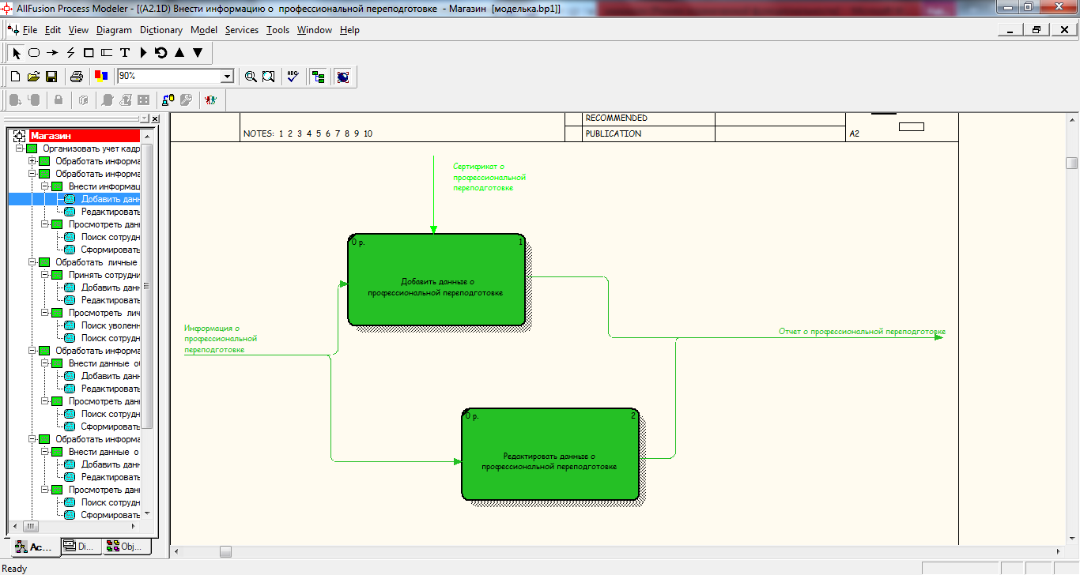Screen dimensions: 1080x575
Task: Click the PUBLICATION header cell
Action: pyautogui.click(x=649, y=133)
